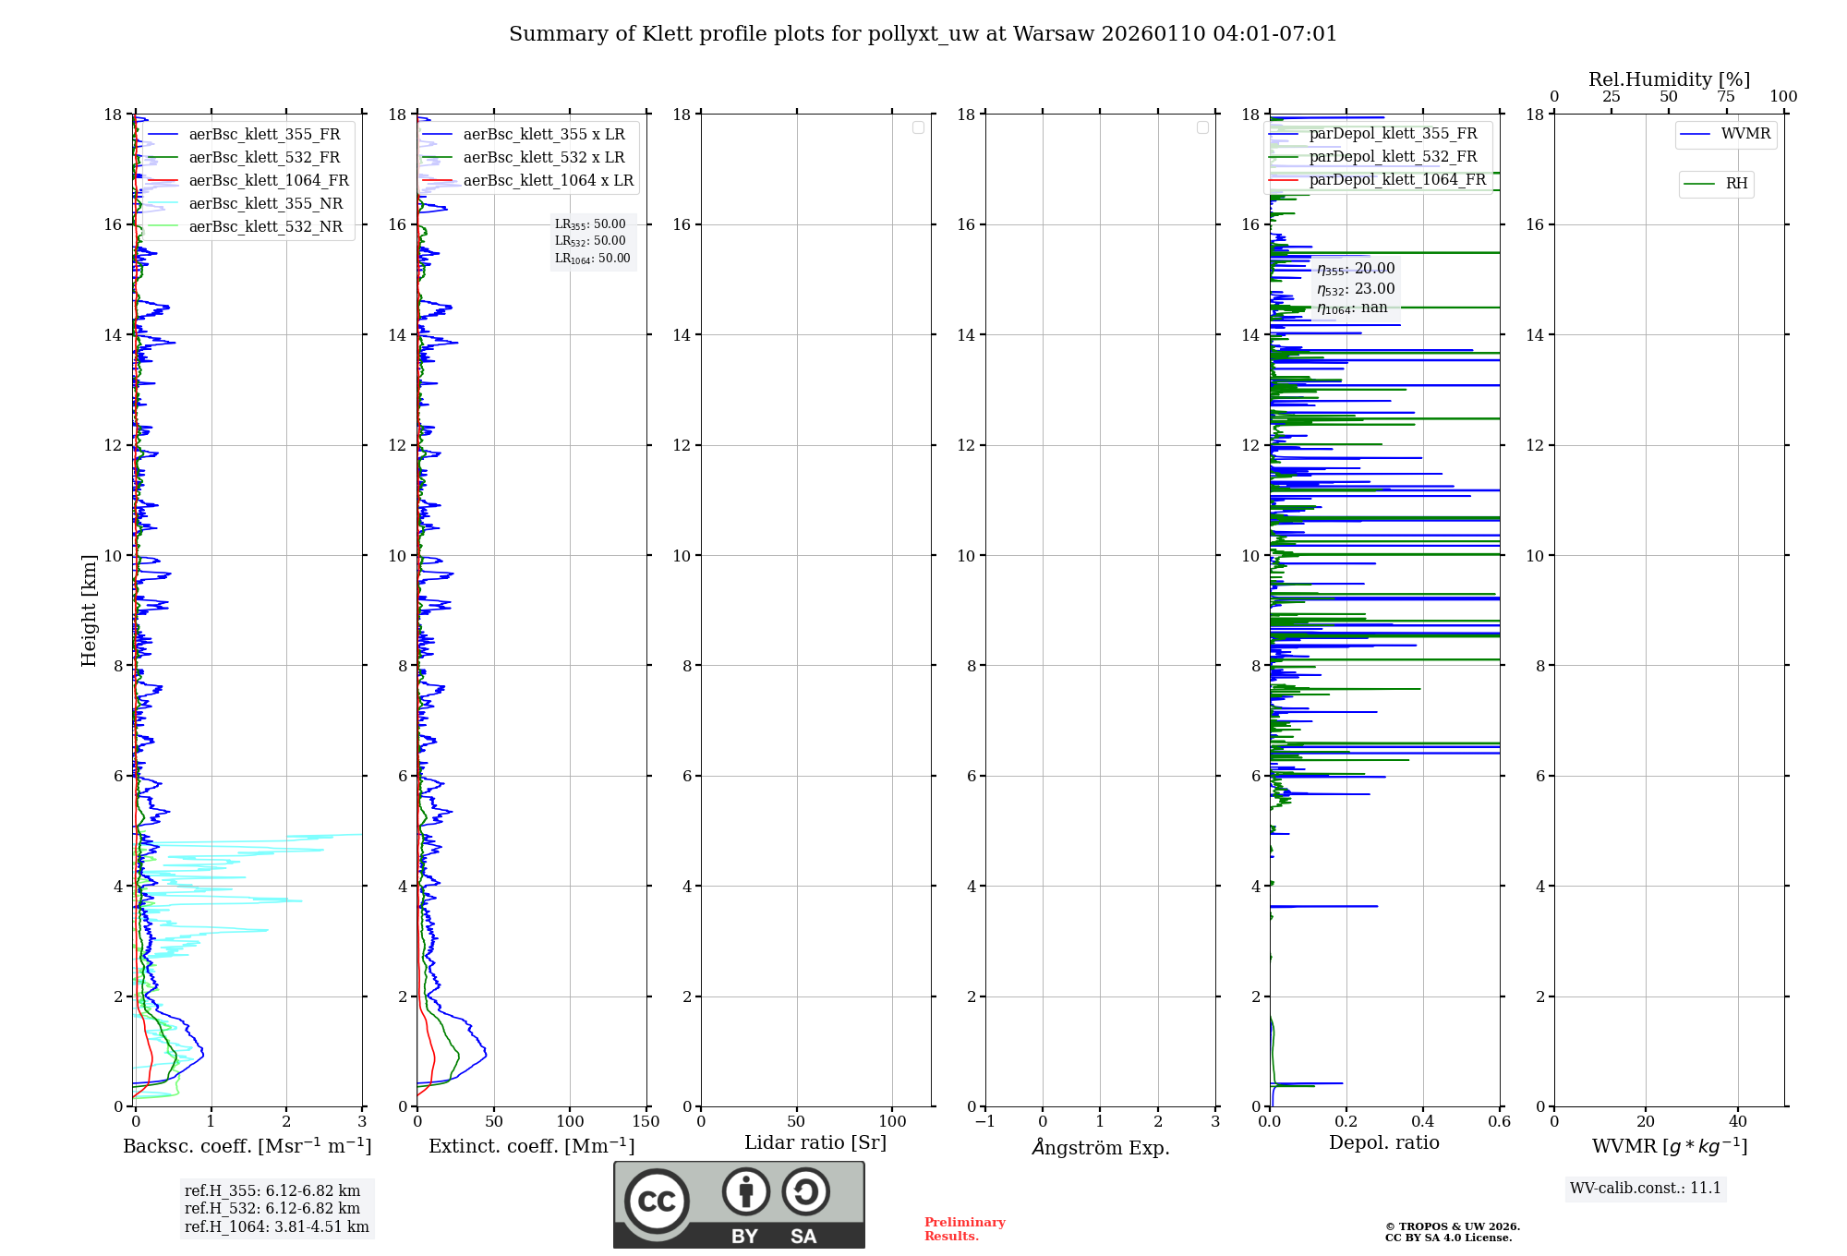Select the aerBsc_klett_1064_FR legend entry
This screenshot has height=1256, width=1847.
click(268, 181)
